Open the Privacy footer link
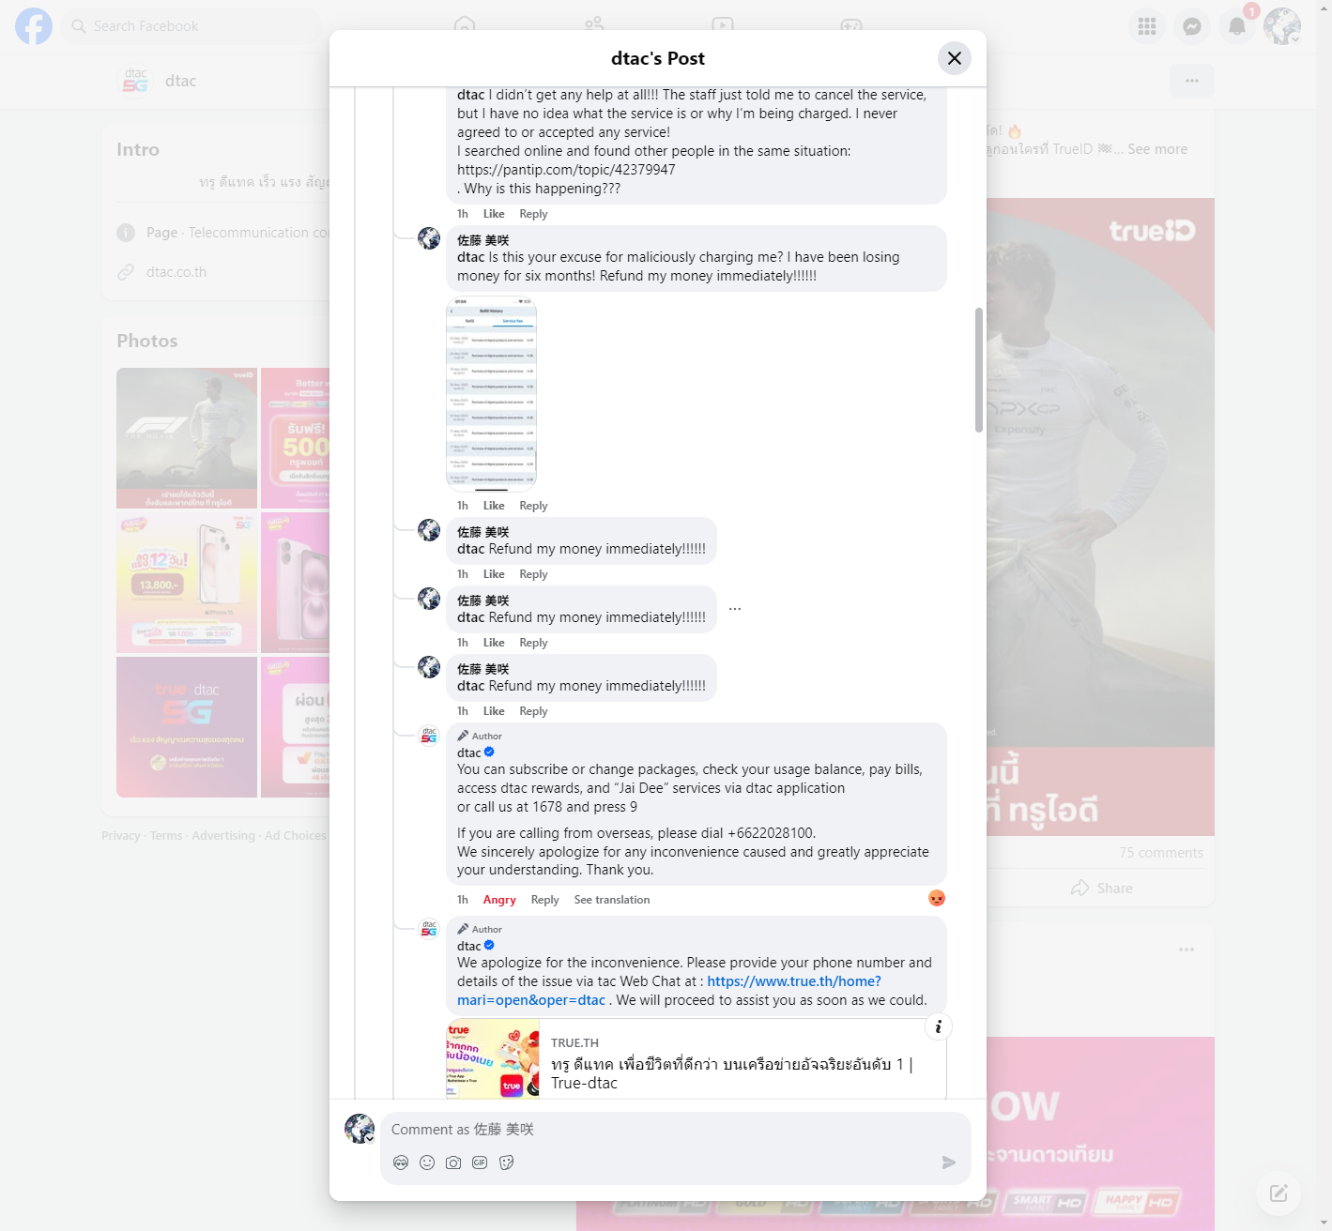The height and width of the screenshot is (1231, 1332). pyautogui.click(x=121, y=836)
